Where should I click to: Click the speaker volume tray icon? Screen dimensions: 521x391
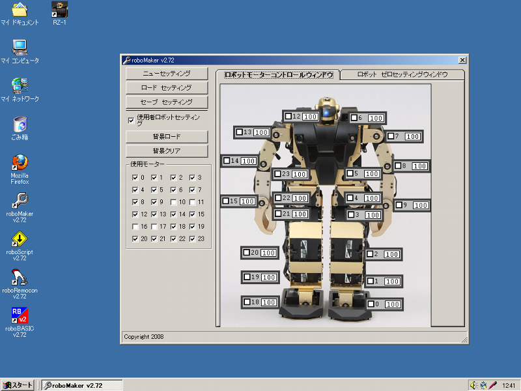coord(473,385)
